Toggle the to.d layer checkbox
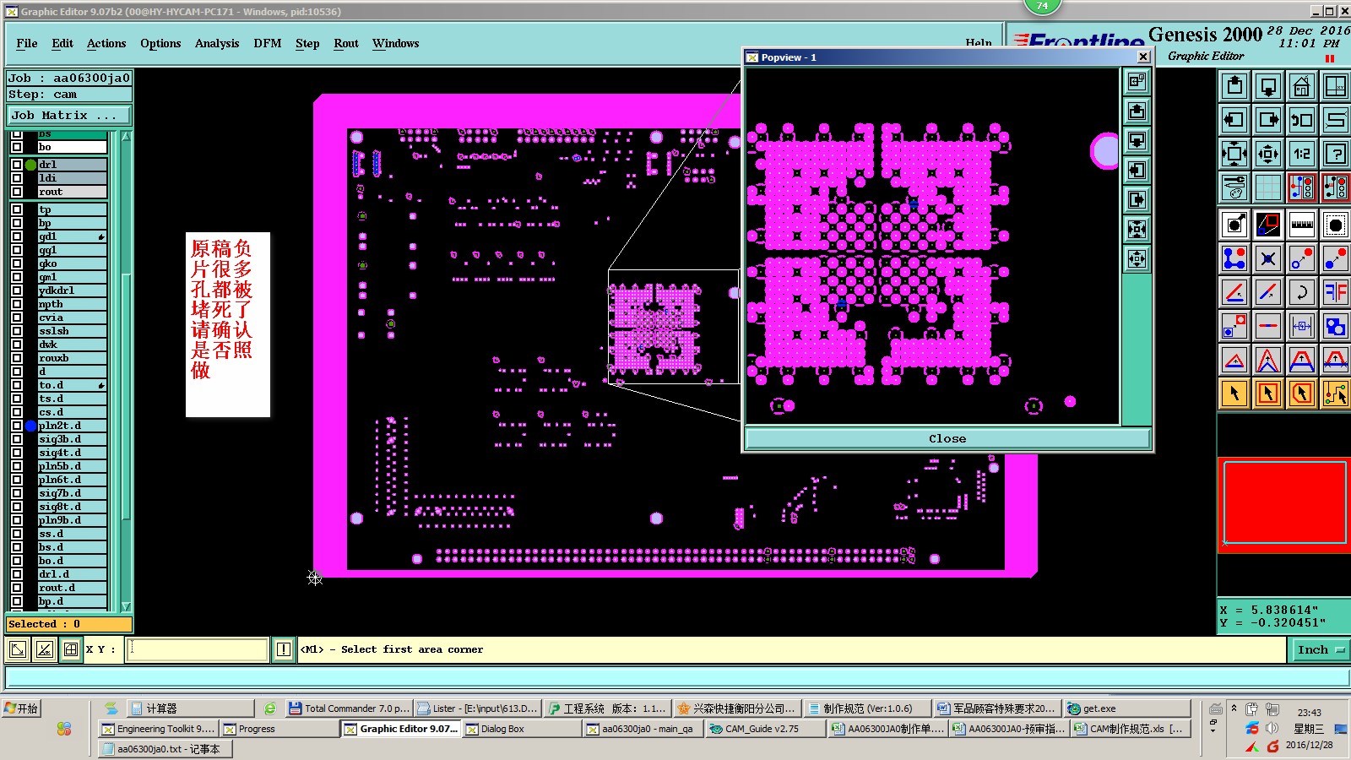 17,385
